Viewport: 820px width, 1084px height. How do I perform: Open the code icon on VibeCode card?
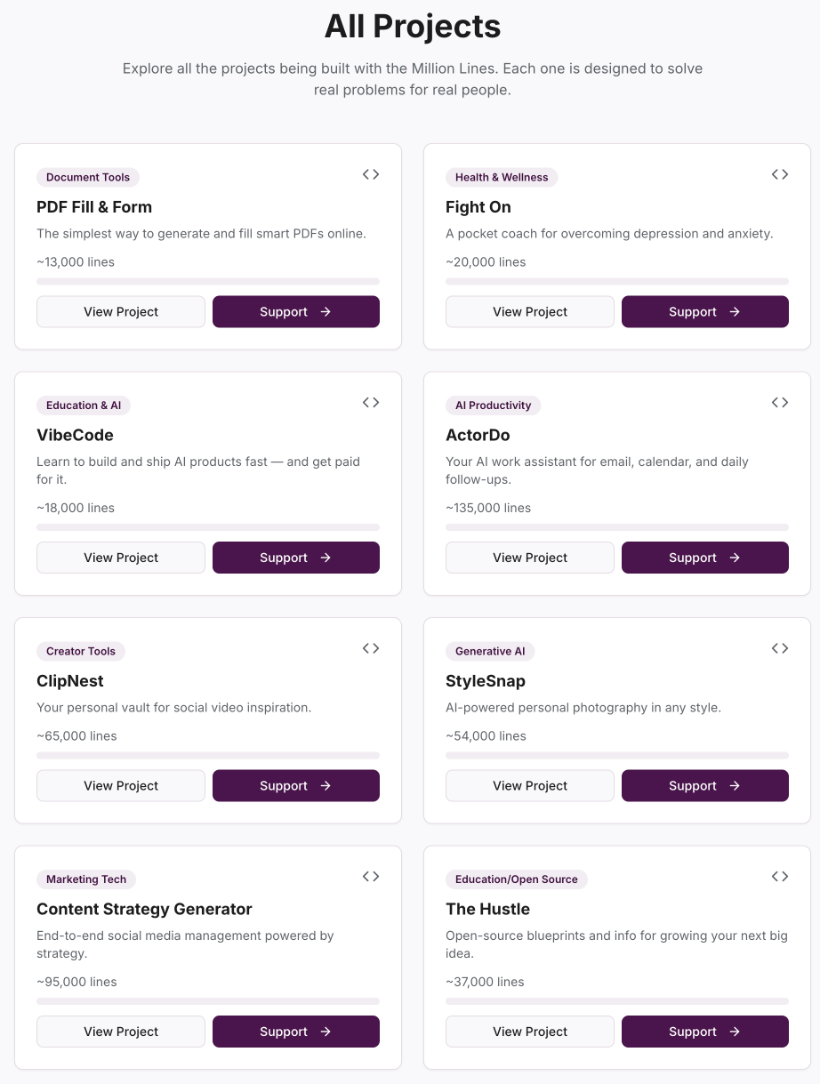[x=371, y=403]
